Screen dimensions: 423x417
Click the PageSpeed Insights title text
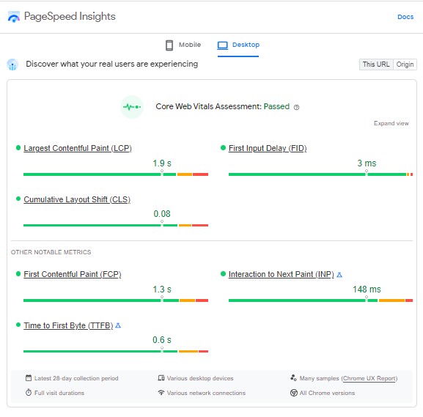click(x=70, y=16)
